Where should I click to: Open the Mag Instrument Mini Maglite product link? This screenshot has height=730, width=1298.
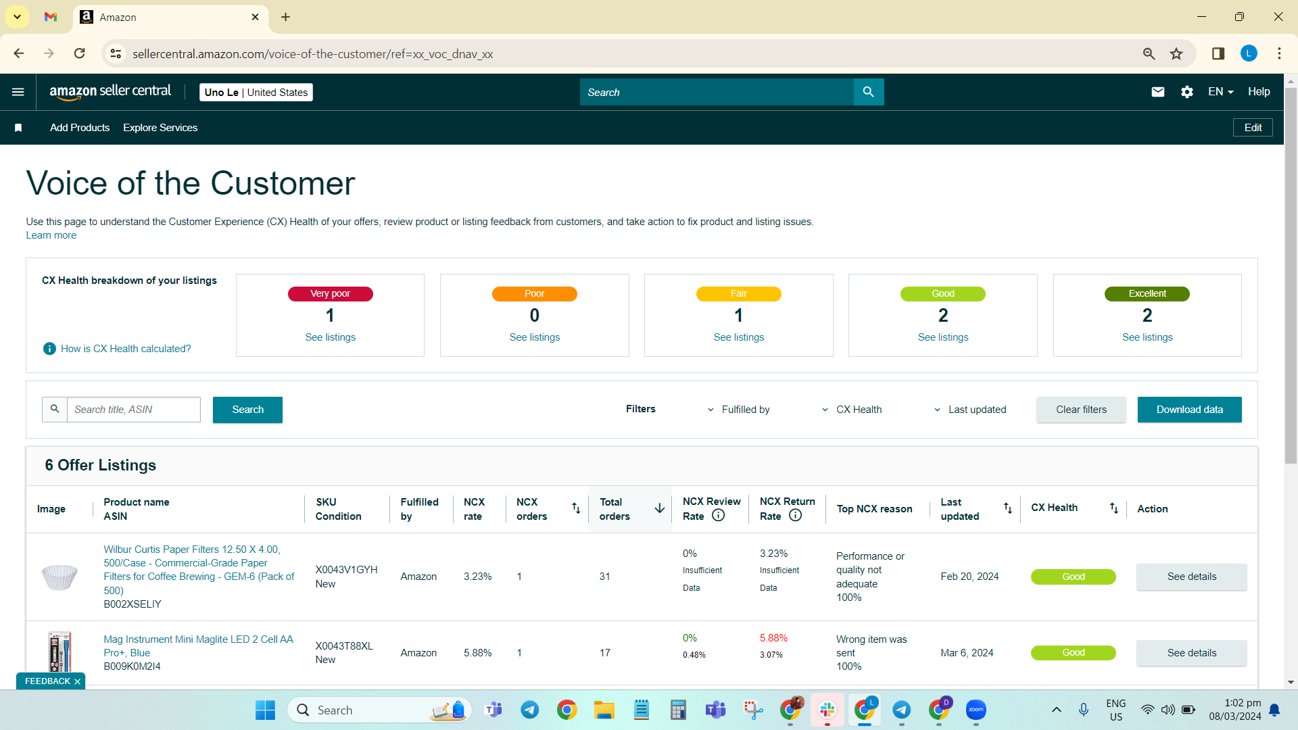click(x=198, y=646)
